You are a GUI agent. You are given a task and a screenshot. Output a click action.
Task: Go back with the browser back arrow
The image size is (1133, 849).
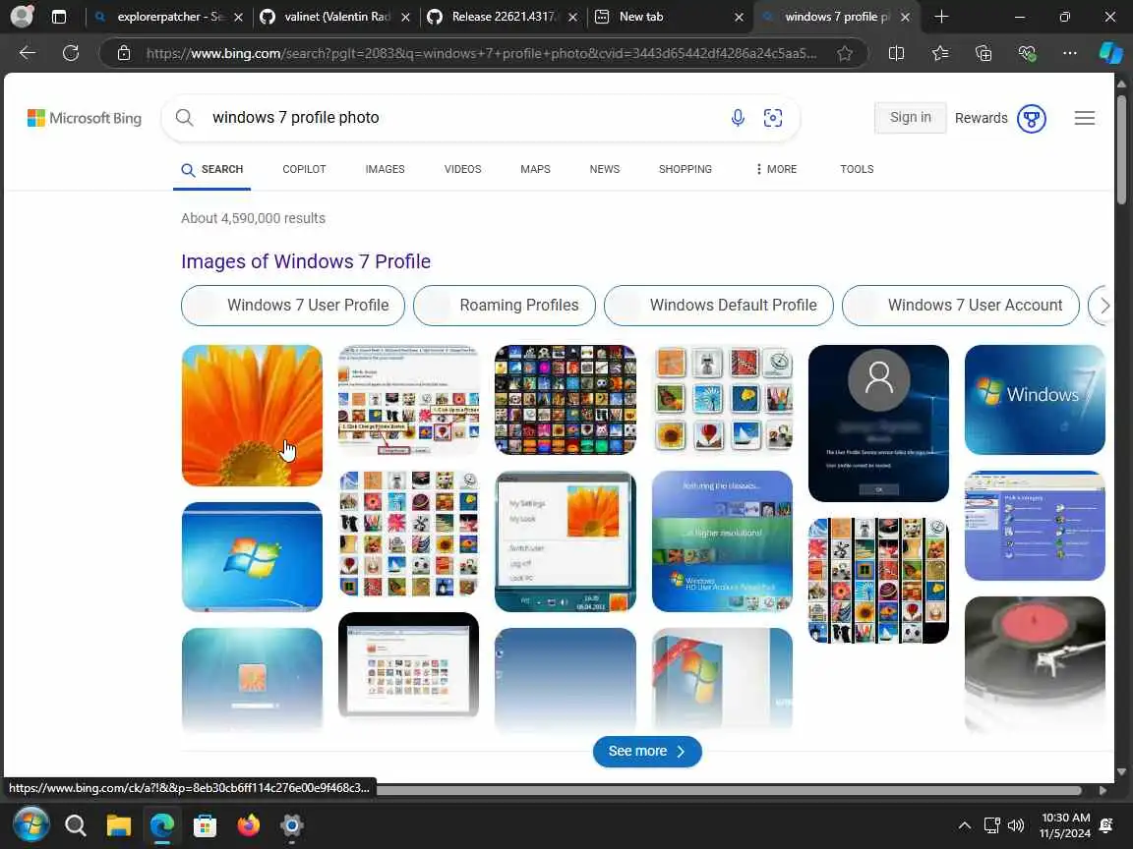[28, 53]
